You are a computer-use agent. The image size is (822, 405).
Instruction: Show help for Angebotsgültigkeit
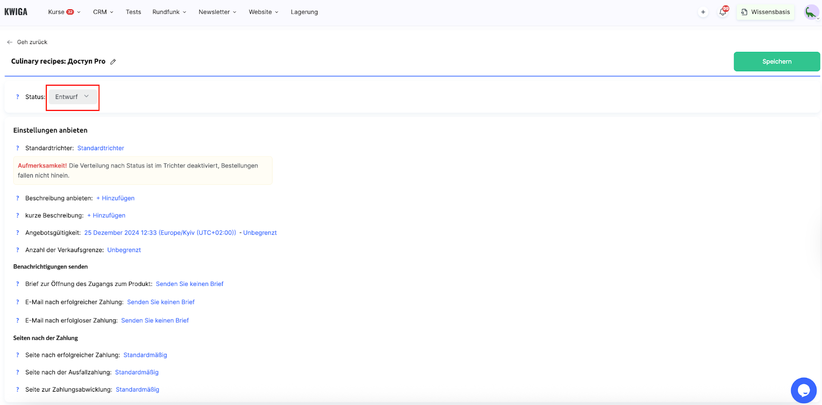click(17, 233)
